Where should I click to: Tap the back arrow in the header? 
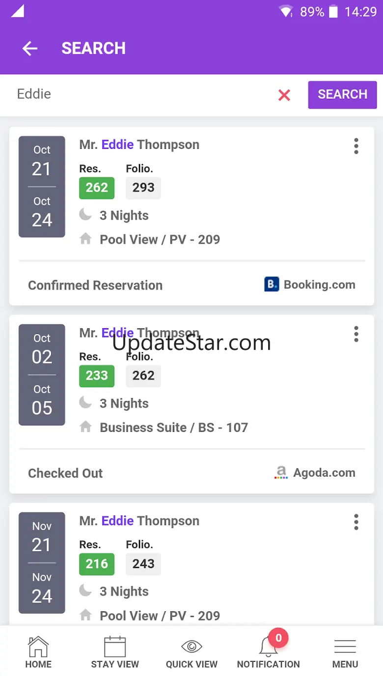pos(30,48)
